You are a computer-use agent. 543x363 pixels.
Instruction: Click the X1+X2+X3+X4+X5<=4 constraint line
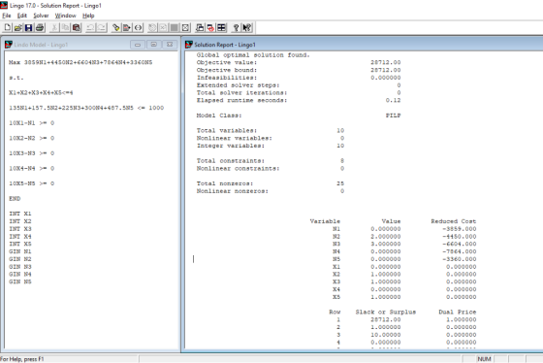tap(41, 92)
